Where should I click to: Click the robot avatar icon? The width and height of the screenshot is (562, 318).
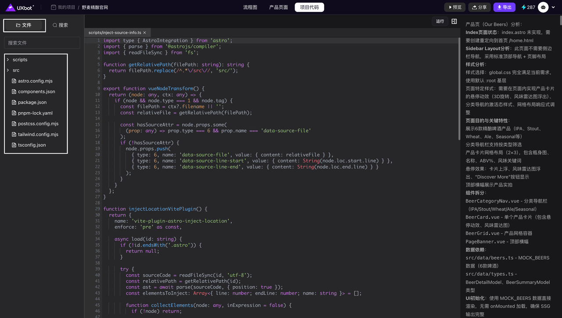tap(543, 7)
